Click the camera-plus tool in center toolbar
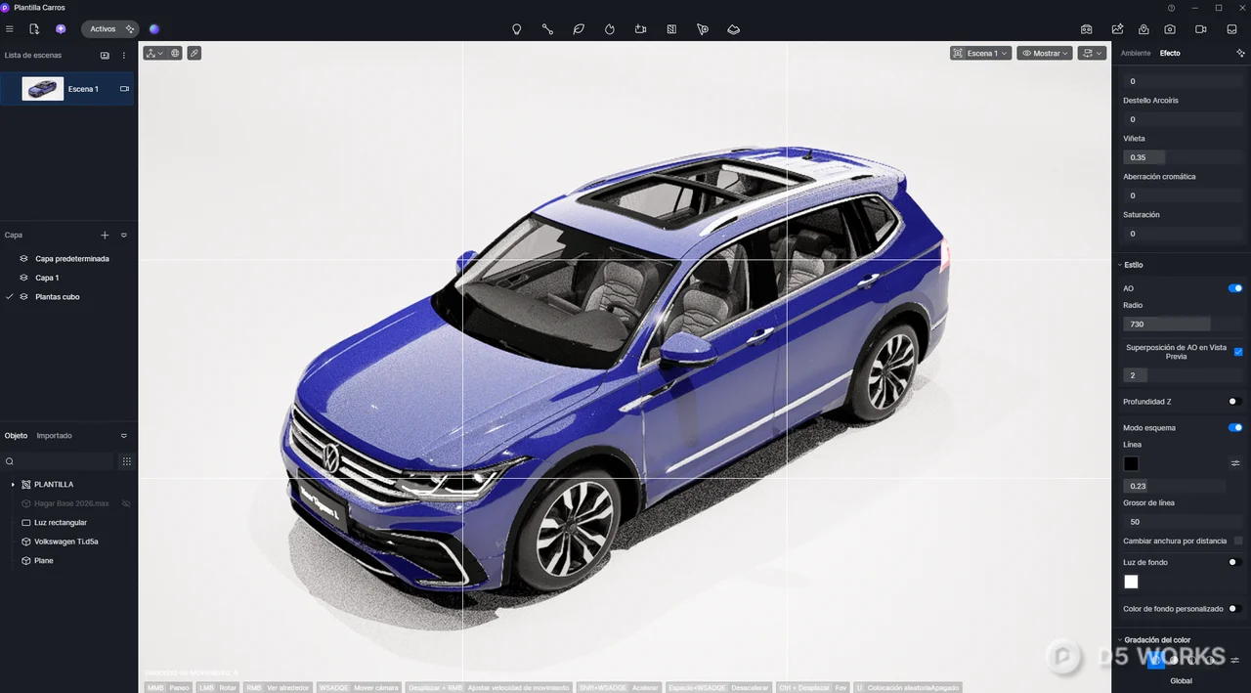 (x=640, y=29)
